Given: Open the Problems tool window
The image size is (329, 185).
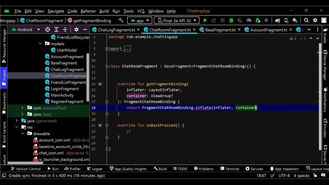Looking at the screenshot, I should [x=204, y=169].
